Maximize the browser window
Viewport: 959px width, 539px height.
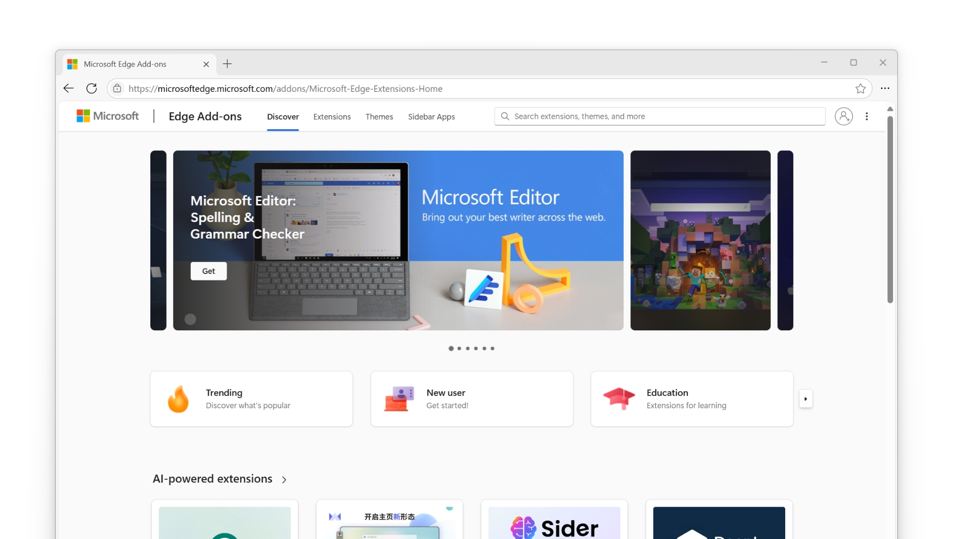pos(854,62)
